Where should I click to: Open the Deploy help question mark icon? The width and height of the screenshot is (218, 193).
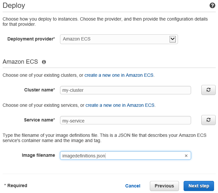(x=212, y=6)
